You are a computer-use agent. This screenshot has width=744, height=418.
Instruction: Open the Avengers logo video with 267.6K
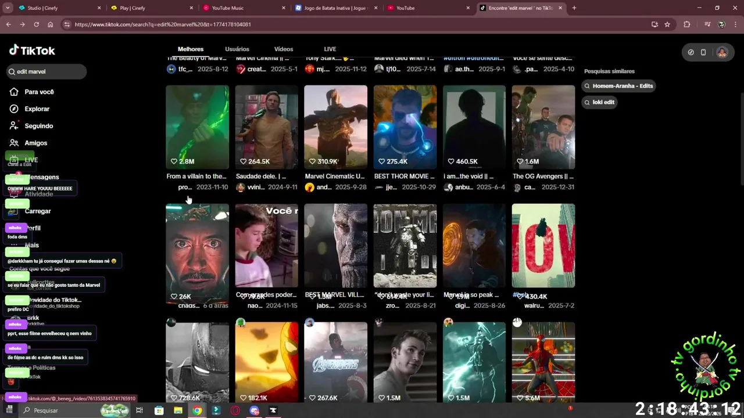click(x=335, y=362)
